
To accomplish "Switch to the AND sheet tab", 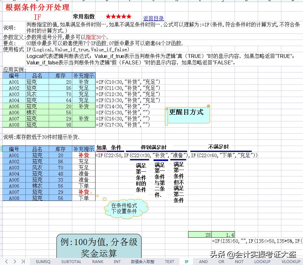I will point(204,262).
